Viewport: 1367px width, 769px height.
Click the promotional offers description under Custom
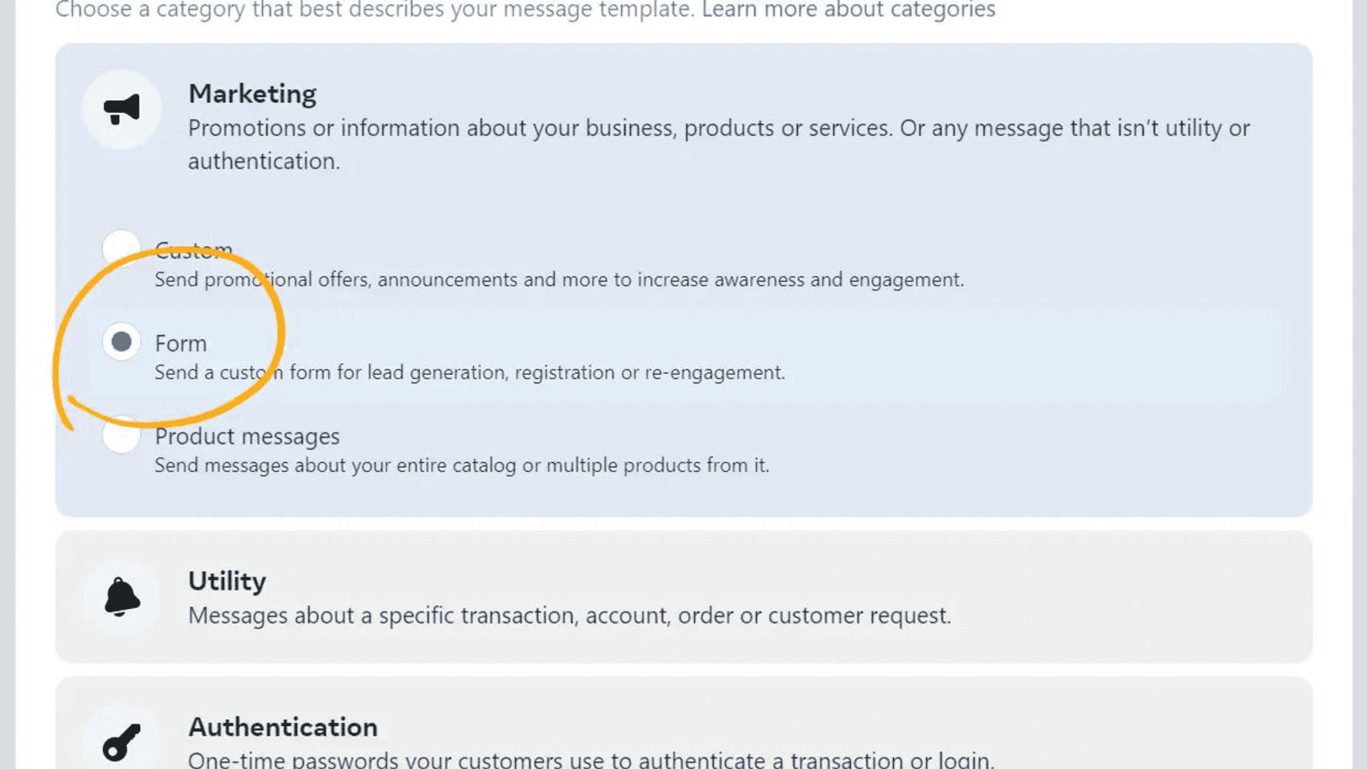click(x=559, y=279)
